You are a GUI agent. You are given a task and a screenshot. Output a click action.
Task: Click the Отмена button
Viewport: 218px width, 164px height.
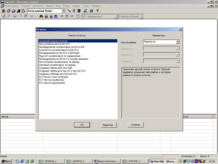[135, 125]
